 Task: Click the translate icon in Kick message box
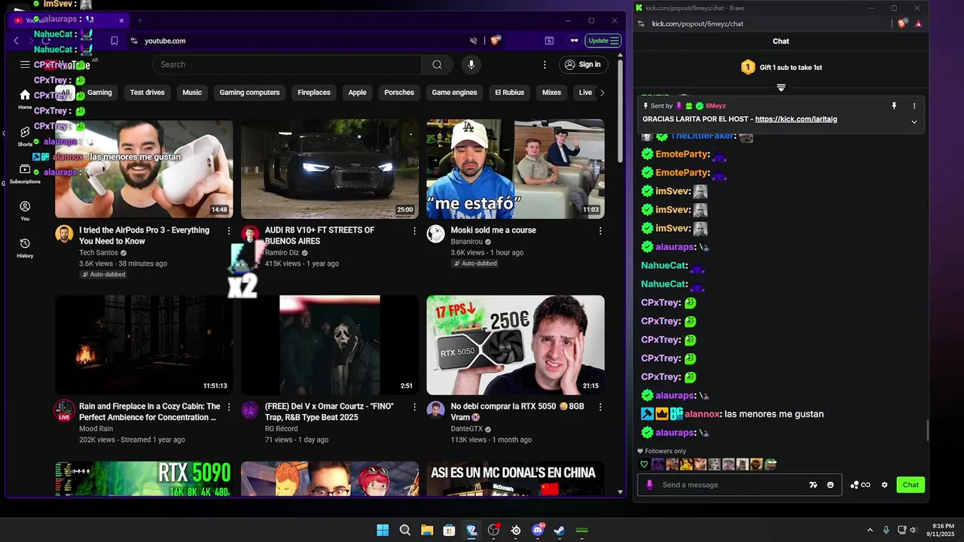coord(813,485)
